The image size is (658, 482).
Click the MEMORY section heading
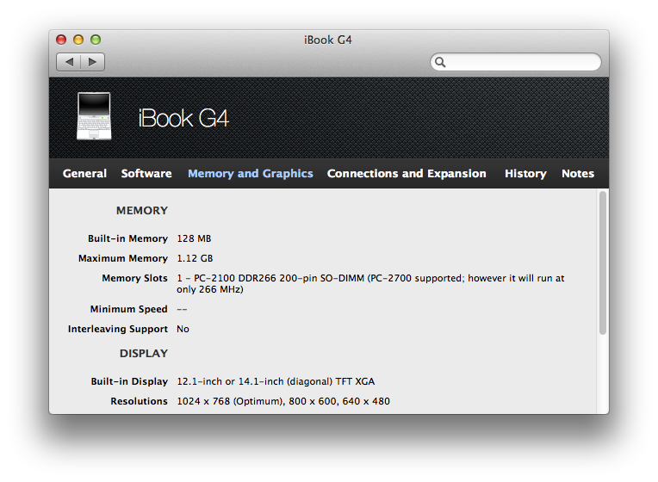[142, 211]
